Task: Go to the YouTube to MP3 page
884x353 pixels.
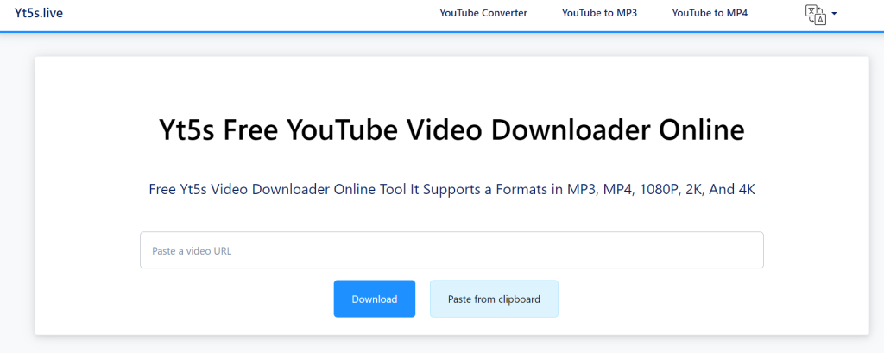Action: (599, 13)
